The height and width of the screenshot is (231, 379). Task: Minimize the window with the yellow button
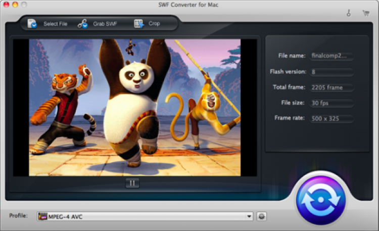15,5
